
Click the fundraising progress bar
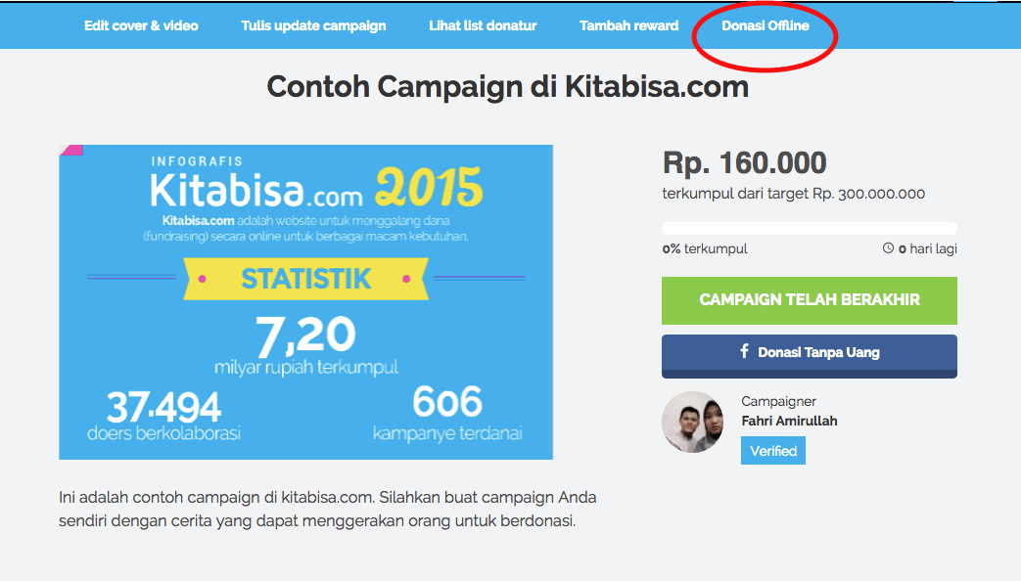point(809,226)
